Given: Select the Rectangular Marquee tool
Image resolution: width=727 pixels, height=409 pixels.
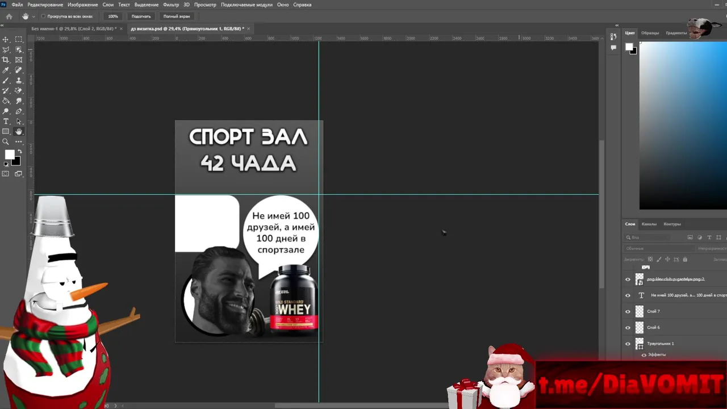Looking at the screenshot, I should point(19,39).
